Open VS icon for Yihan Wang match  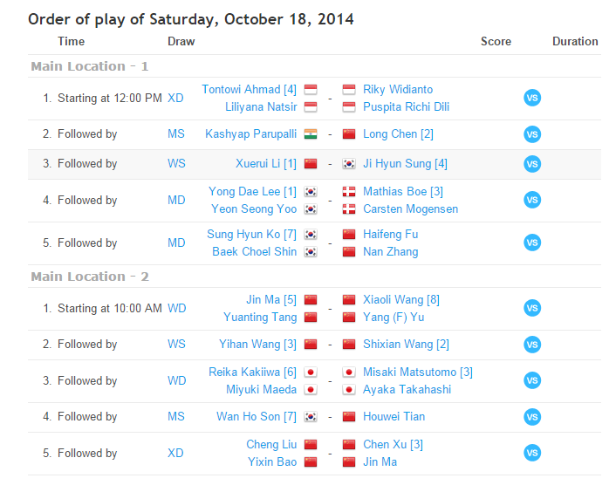(x=531, y=345)
